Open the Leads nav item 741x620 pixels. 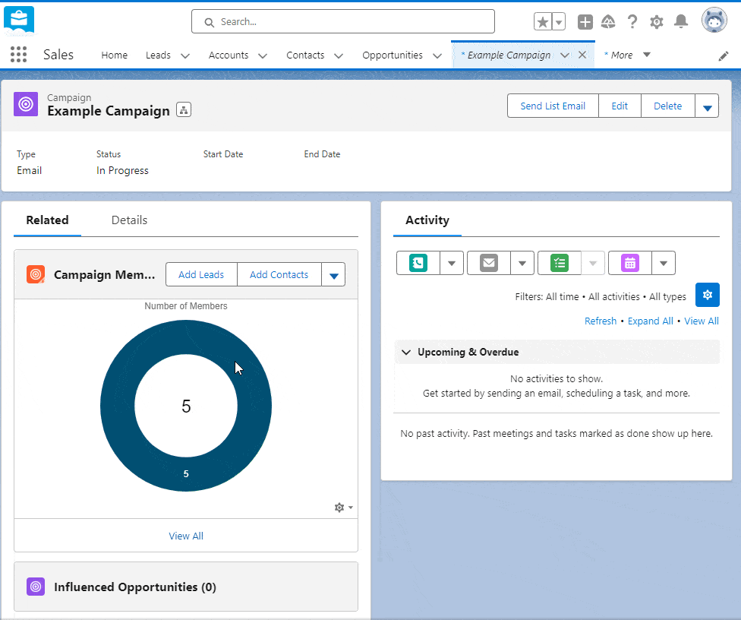(158, 55)
